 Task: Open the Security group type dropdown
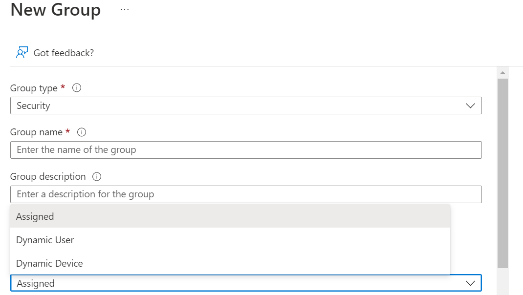point(246,105)
